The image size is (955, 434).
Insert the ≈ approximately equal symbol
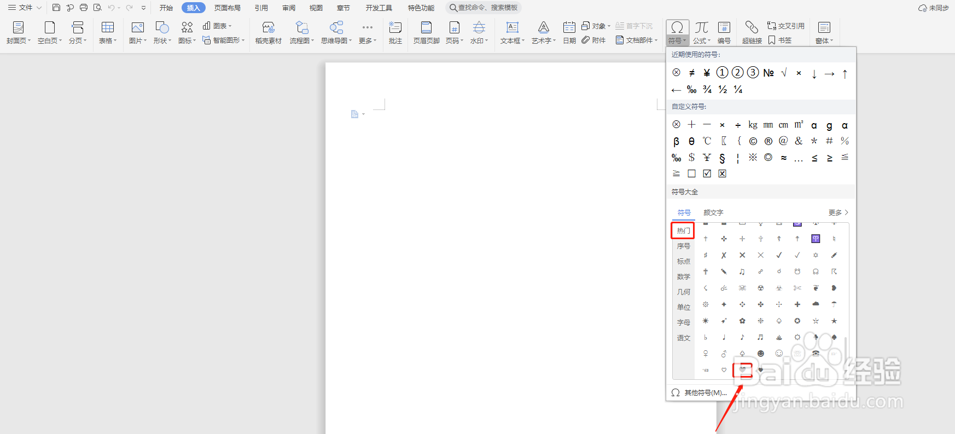(783, 158)
